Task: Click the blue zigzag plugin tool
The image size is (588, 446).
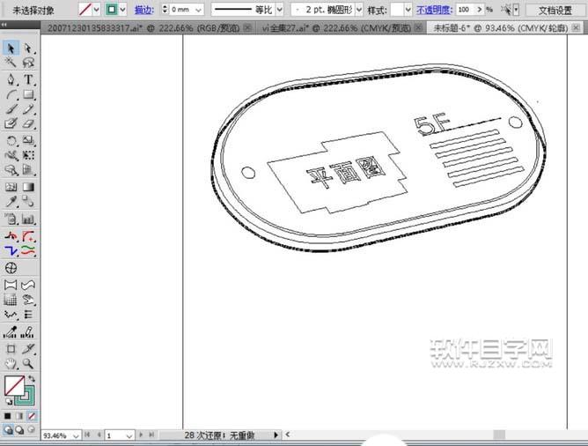Action: [x=11, y=250]
